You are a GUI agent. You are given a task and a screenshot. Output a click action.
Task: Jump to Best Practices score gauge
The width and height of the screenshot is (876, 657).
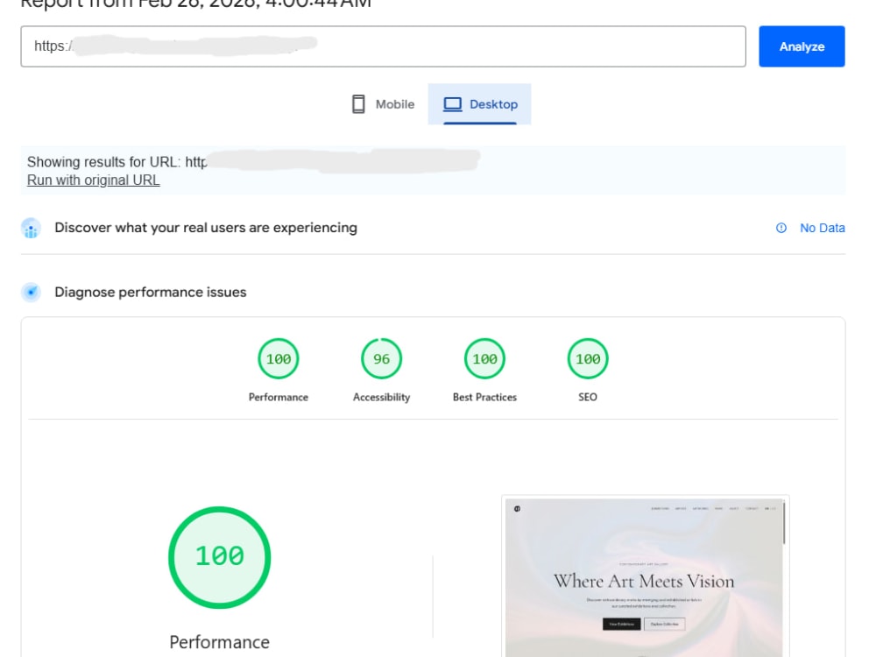(485, 358)
